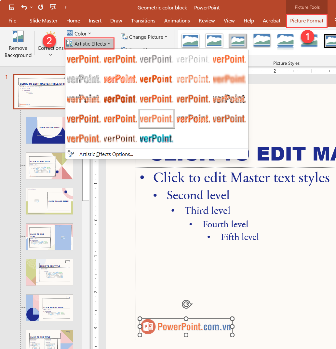Switch to the Draw tab
This screenshot has width=336, height=349.
coord(116,21)
